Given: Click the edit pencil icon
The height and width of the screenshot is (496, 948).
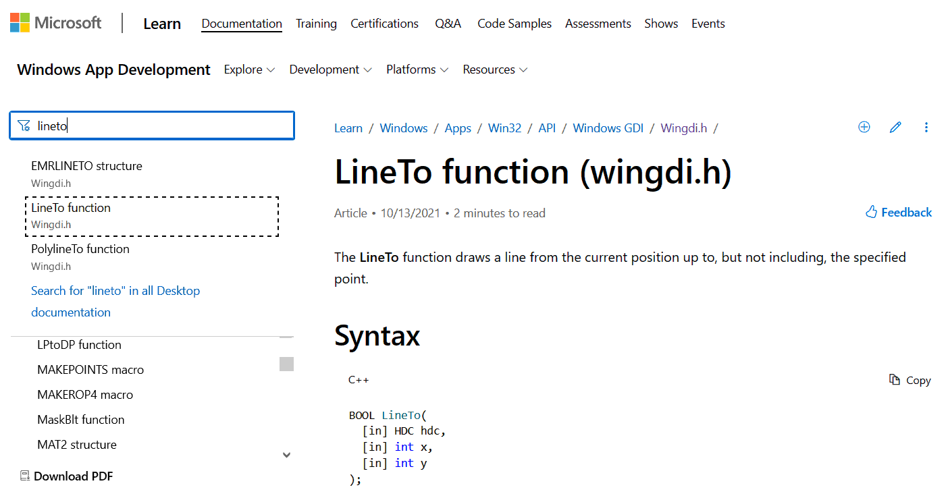Looking at the screenshot, I should [895, 127].
